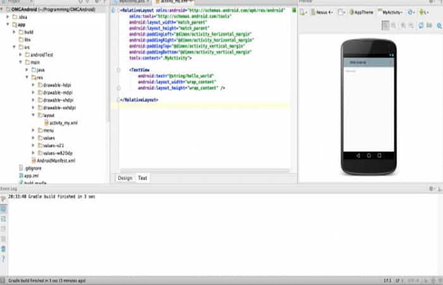Collapse the app module folder

8,24
